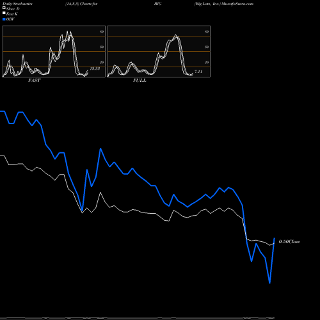Click the 50 level label in FAST chart
Screen dimensions: 320x320
pyautogui.click(x=102, y=47)
